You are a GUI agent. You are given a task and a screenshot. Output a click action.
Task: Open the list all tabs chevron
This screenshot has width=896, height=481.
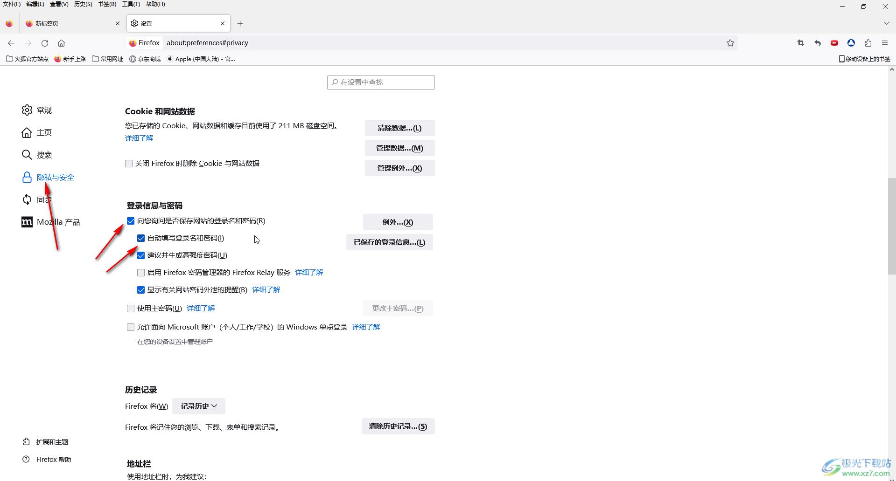[x=886, y=23]
